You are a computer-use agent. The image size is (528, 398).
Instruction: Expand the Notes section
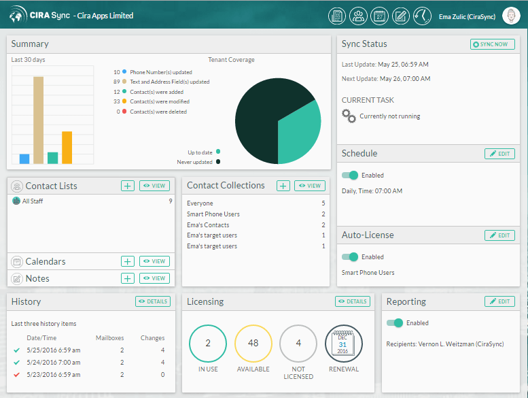coord(37,278)
